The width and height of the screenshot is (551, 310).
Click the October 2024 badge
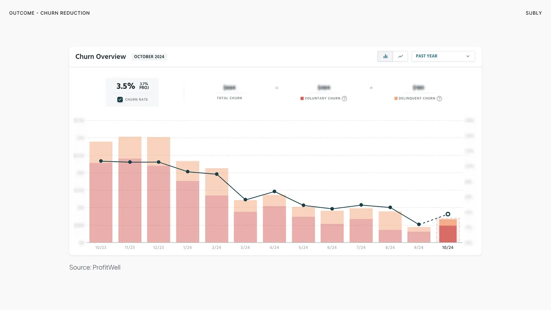pyautogui.click(x=149, y=57)
